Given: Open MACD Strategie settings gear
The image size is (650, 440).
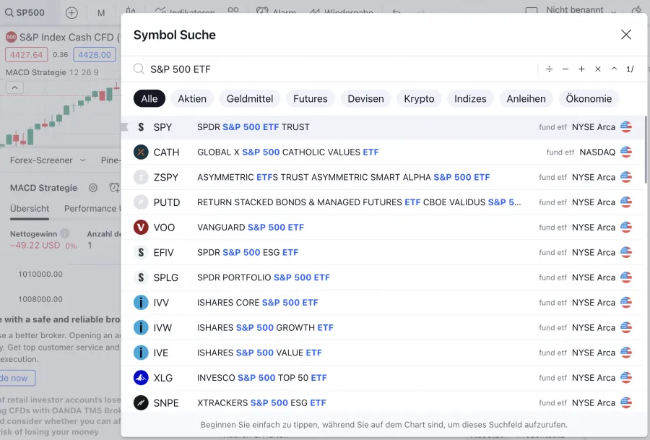Looking at the screenshot, I should click(x=93, y=188).
